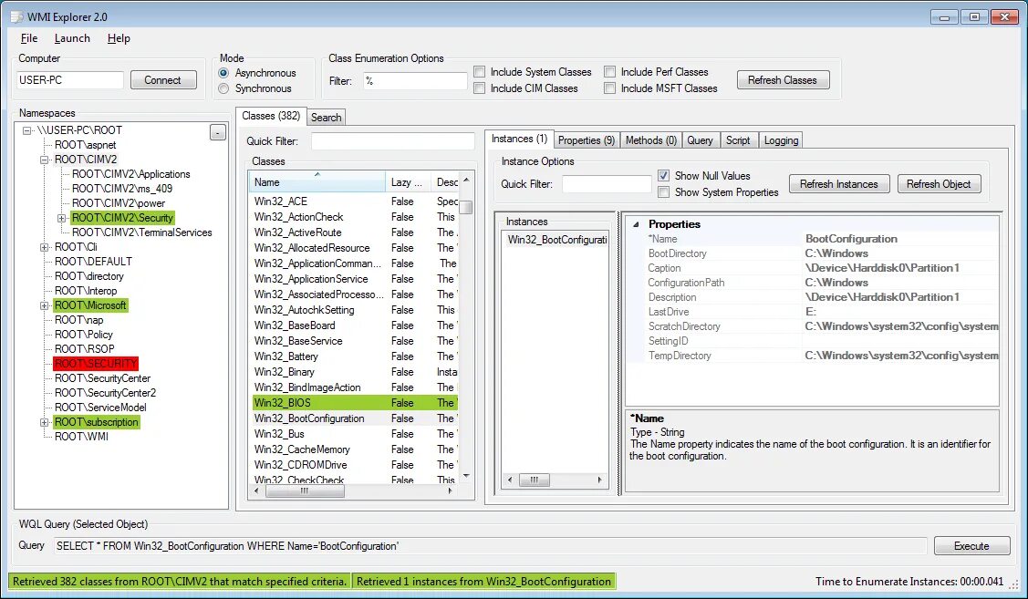
Task: Click the classes list scroll down arrow
Action: [x=466, y=476]
